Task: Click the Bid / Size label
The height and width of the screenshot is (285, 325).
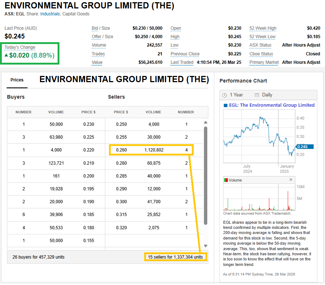Action: click(101, 28)
